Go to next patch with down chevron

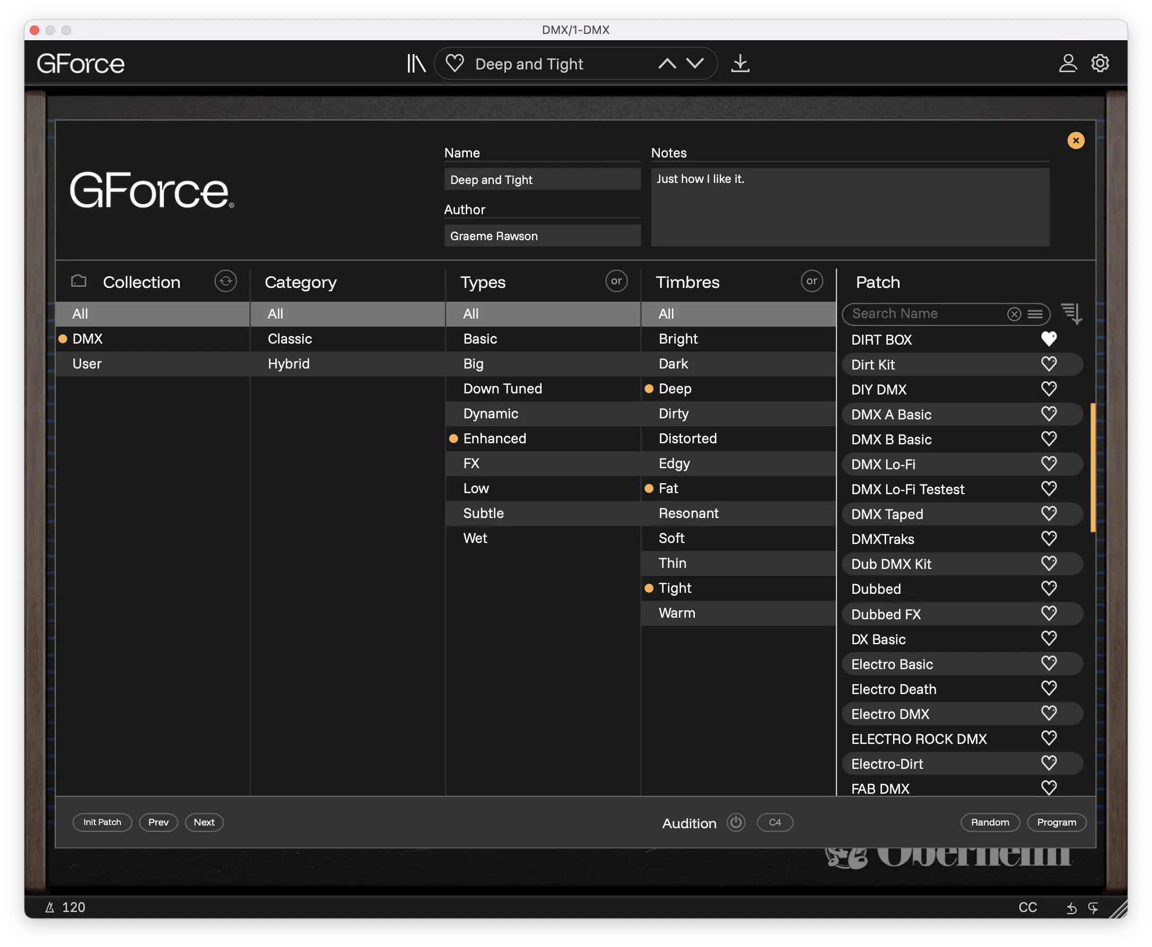point(695,63)
